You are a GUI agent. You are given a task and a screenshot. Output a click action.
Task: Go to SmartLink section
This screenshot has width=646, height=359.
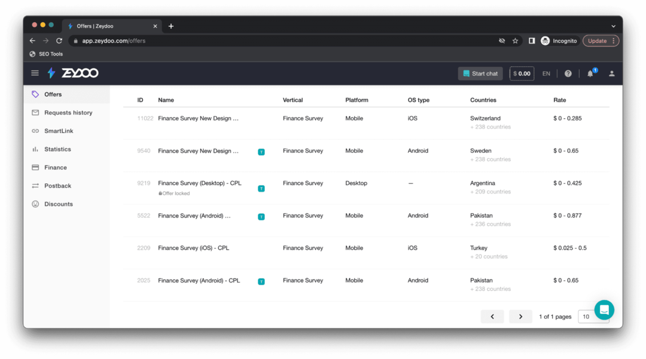58,131
